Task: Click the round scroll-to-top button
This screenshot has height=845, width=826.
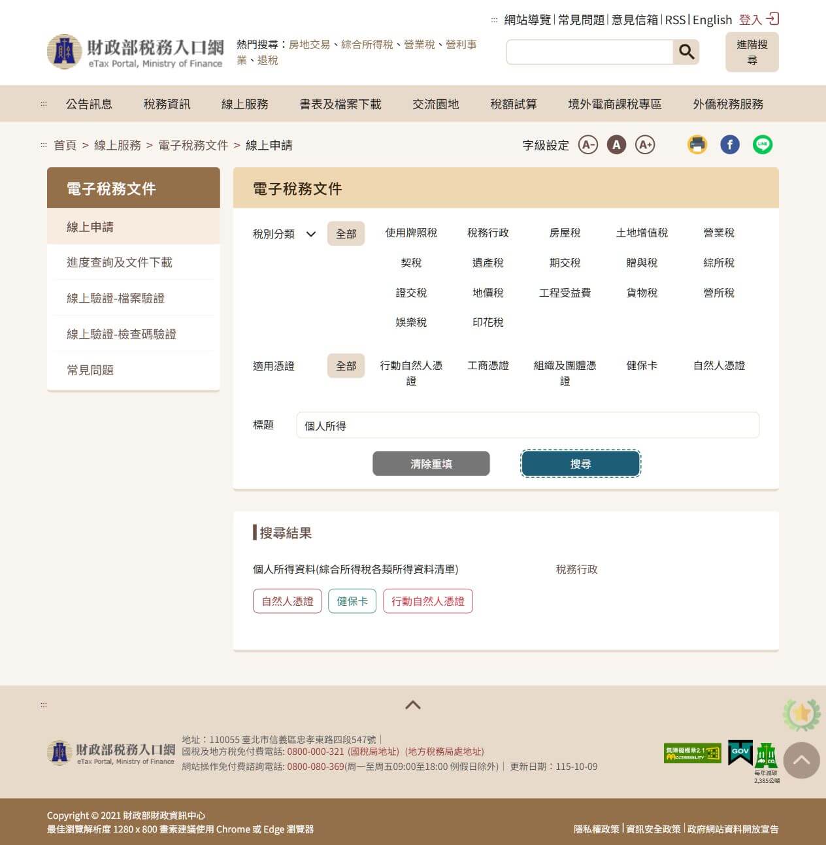Action: (x=801, y=760)
